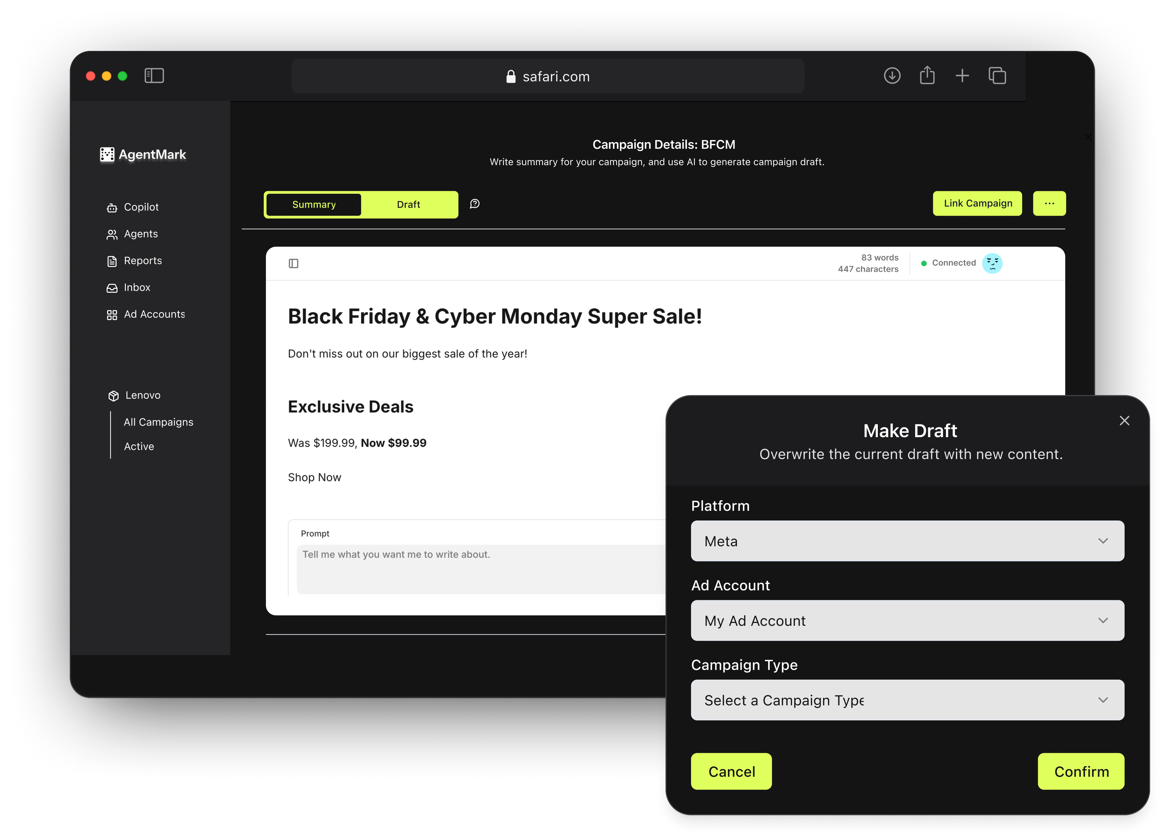Click the connected user avatar
This screenshot has width=1165, height=837.
pyautogui.click(x=992, y=263)
